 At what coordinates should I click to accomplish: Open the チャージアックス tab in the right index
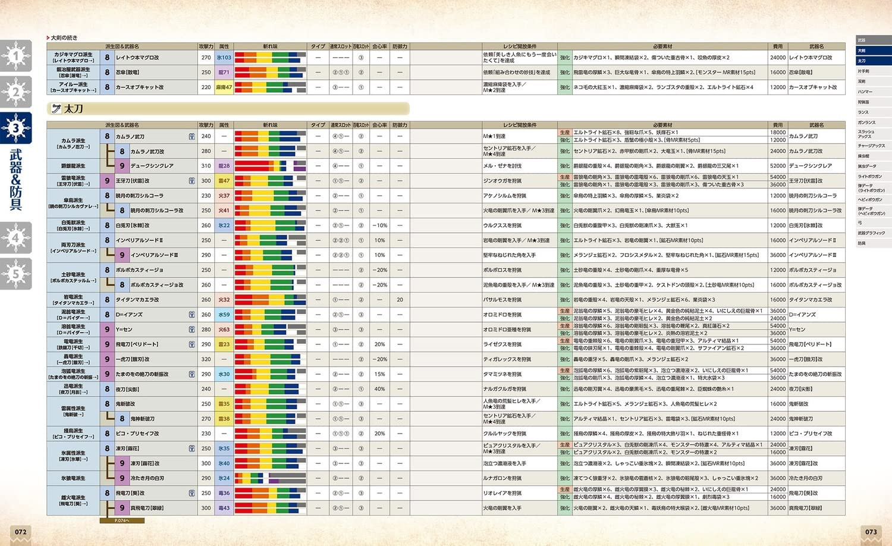pyautogui.click(x=874, y=146)
